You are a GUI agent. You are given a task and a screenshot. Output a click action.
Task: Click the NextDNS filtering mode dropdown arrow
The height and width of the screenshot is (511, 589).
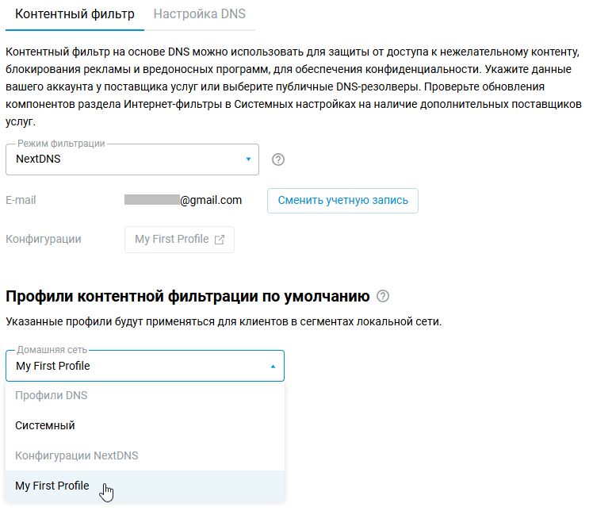click(x=248, y=159)
